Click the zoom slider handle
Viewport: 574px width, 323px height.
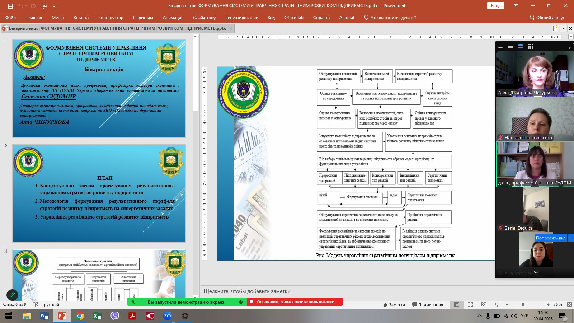523,304
